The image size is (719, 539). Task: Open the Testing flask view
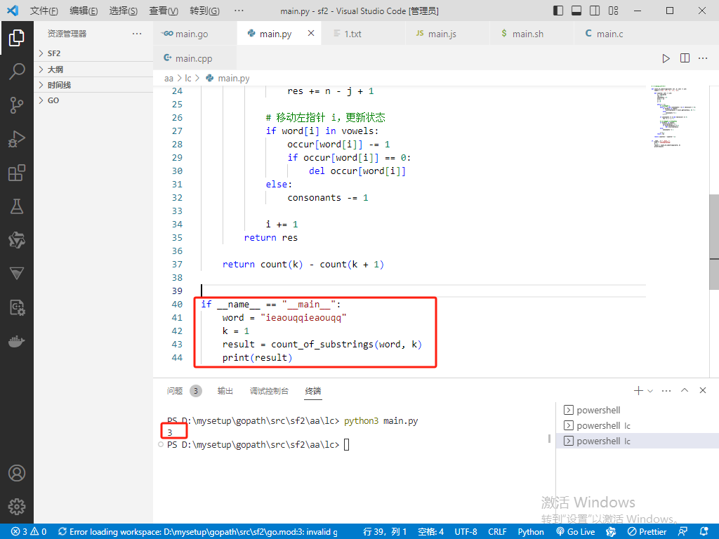click(x=17, y=206)
